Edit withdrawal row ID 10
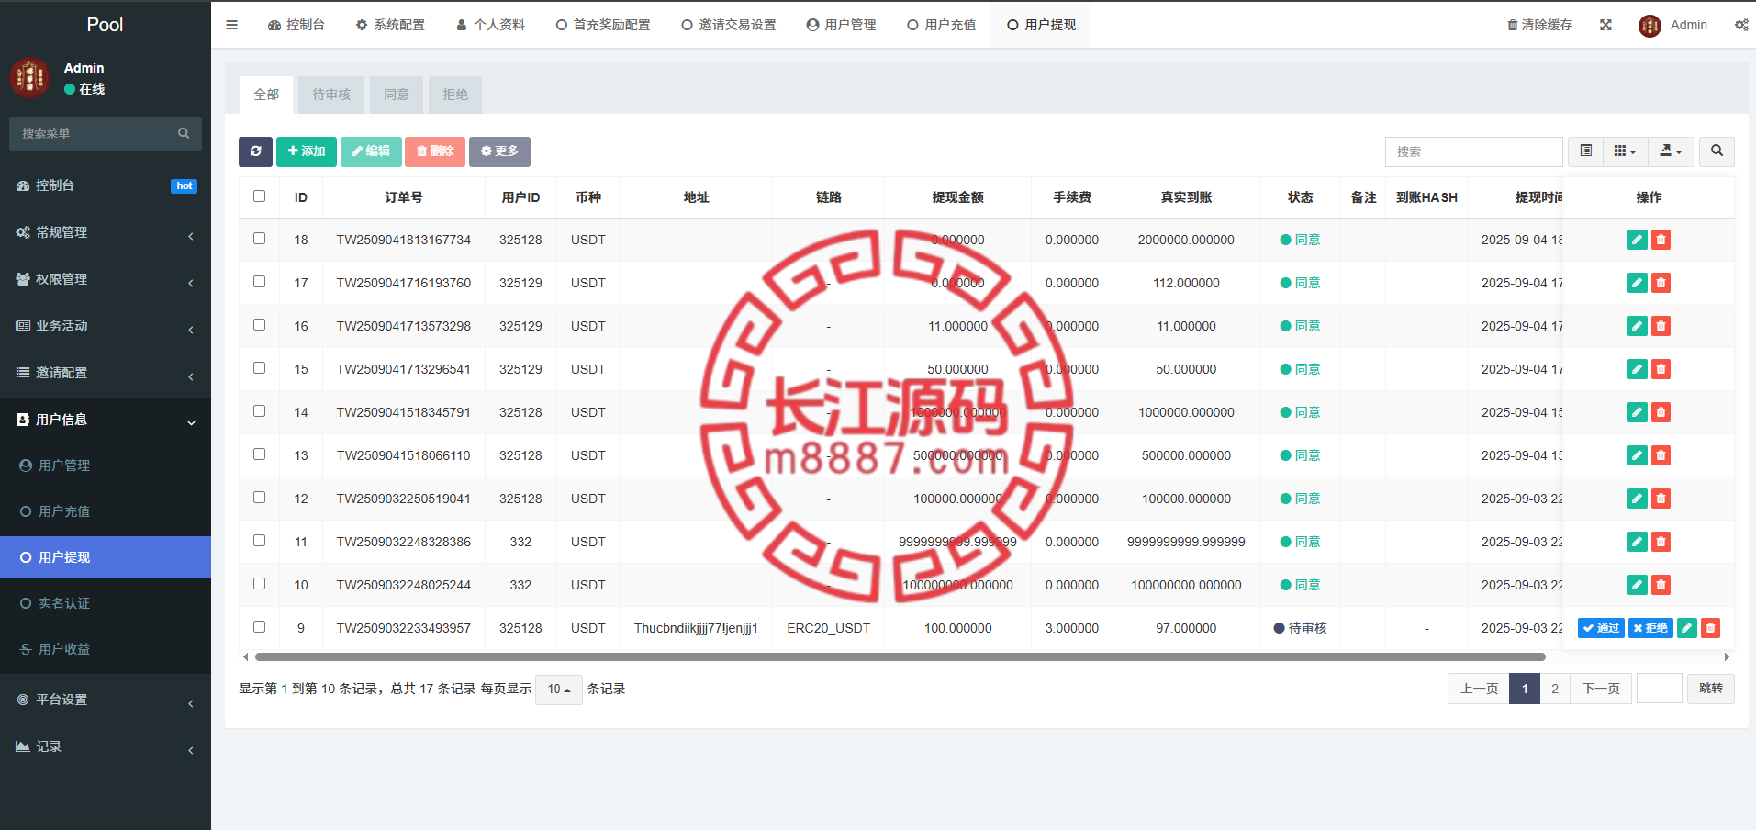 [x=1637, y=585]
